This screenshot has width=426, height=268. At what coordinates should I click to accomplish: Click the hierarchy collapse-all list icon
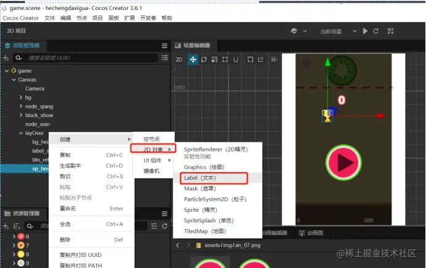(x=164, y=58)
